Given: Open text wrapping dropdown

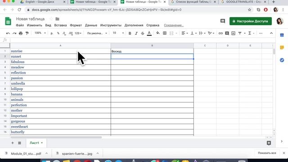Looking at the screenshot, I should click(202, 33).
